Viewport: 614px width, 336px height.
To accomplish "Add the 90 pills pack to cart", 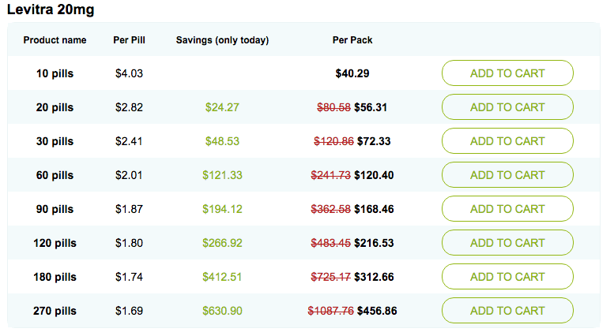I will (507, 209).
